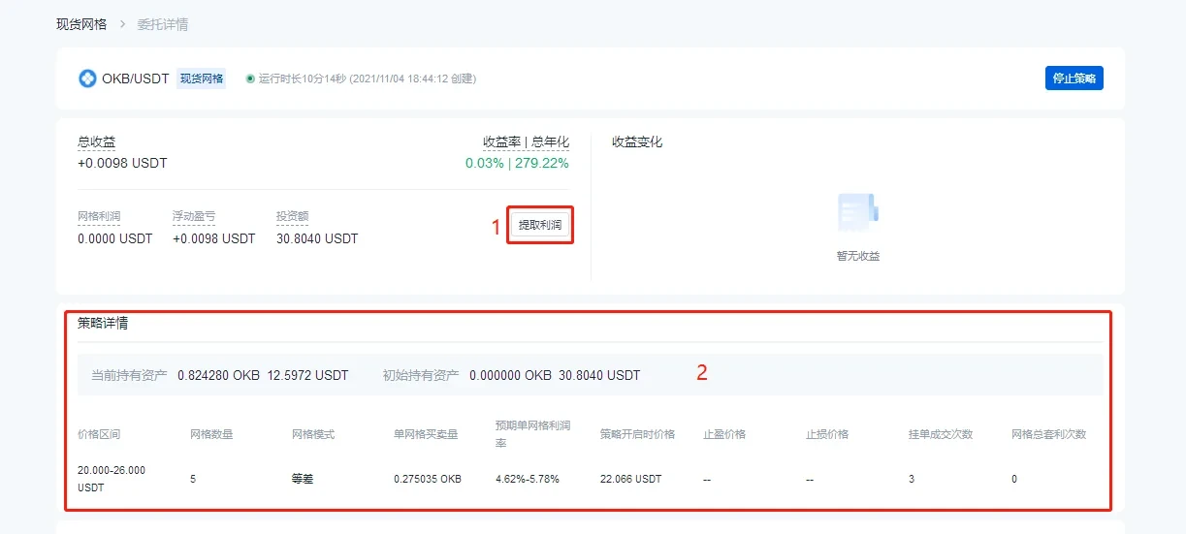Stop the strategy with 停止策略 button
The height and width of the screenshot is (534, 1186).
pyautogui.click(x=1074, y=79)
